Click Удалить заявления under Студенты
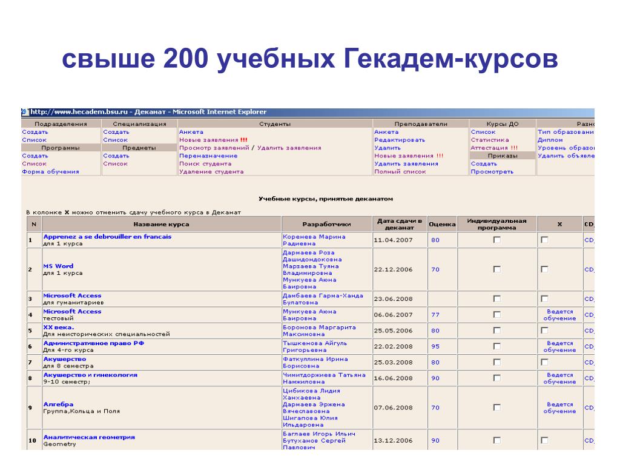 pos(289,148)
